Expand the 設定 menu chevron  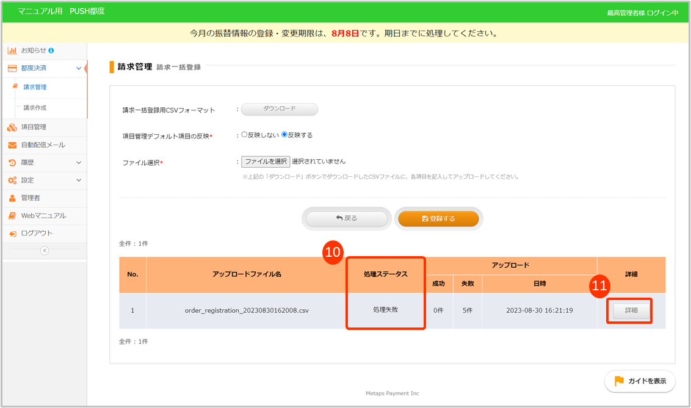point(79,181)
